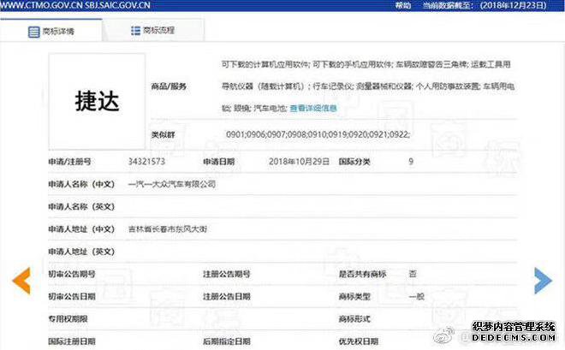Click the 申请人名称（英文）label
This screenshot has height=350, width=565.
(x=81, y=207)
